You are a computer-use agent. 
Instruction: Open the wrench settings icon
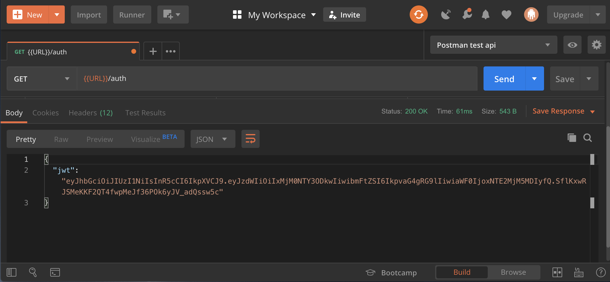(x=467, y=14)
